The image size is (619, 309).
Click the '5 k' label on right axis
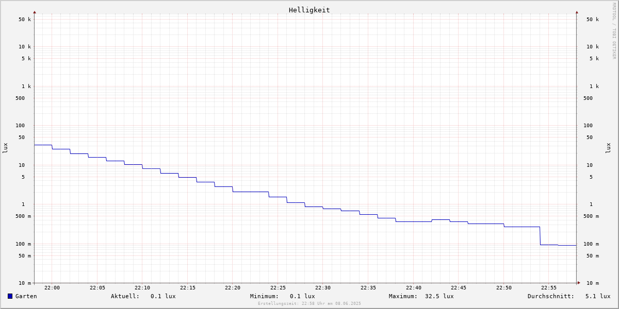(594, 59)
